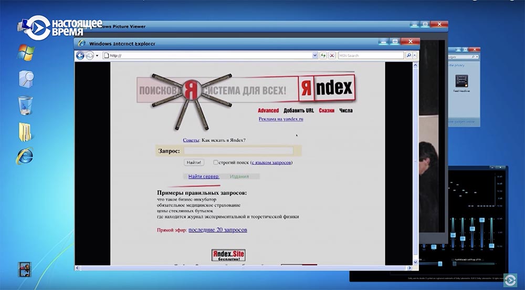525x290 pixels.
Task: Refresh the page with the green arrows icon
Action: (x=323, y=56)
